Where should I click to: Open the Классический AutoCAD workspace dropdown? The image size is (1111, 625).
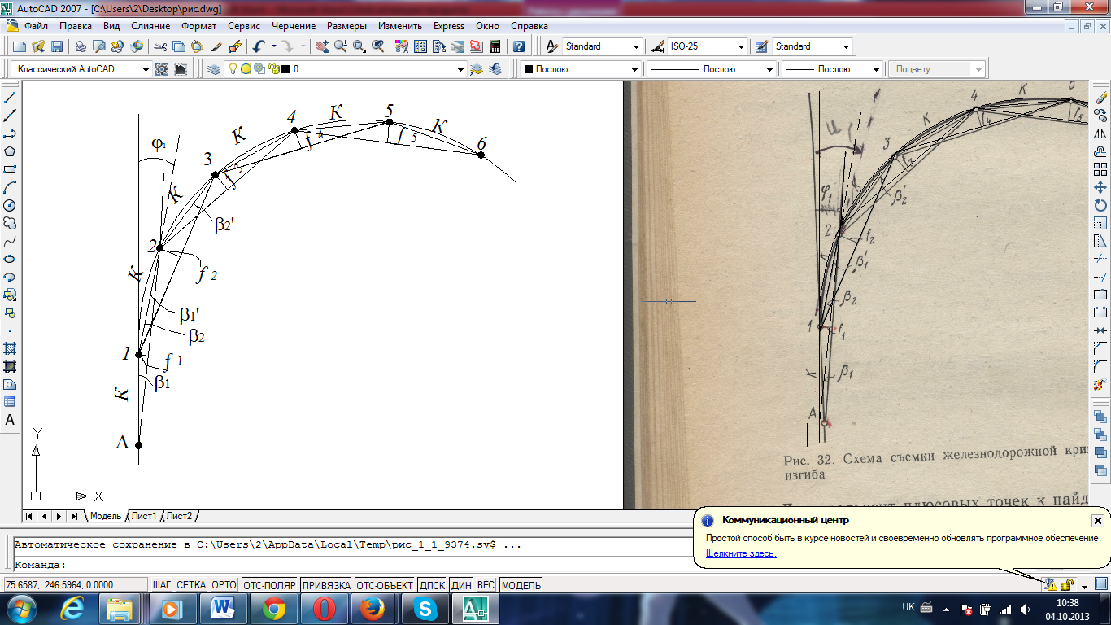(x=145, y=69)
